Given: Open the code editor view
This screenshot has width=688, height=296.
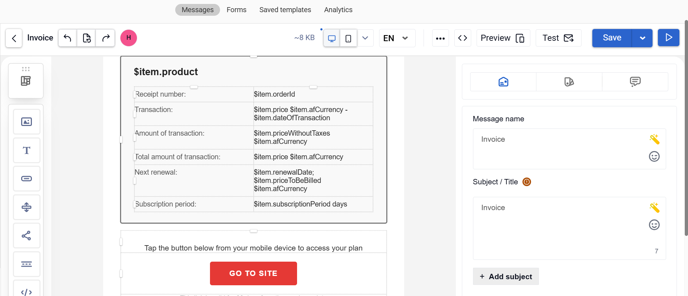Looking at the screenshot, I should (463, 38).
